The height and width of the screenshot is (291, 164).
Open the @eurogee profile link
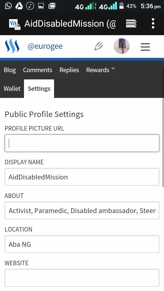pyautogui.click(x=45, y=46)
